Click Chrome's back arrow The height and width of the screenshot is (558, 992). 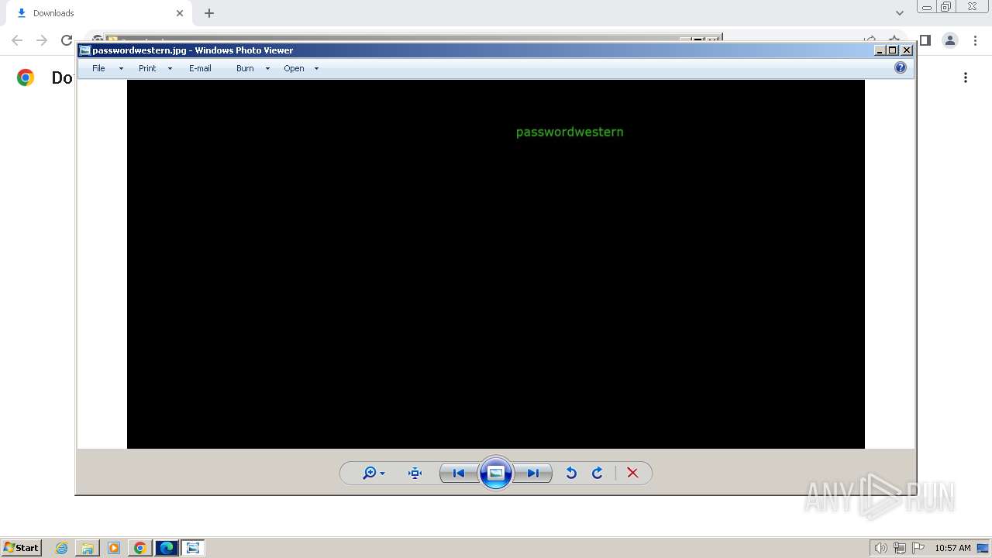pos(17,40)
